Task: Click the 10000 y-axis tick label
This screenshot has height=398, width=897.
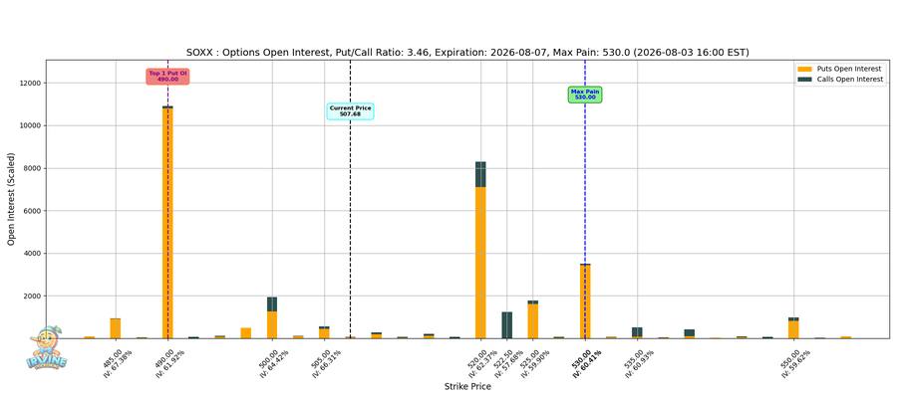Action: pyautogui.click(x=31, y=125)
